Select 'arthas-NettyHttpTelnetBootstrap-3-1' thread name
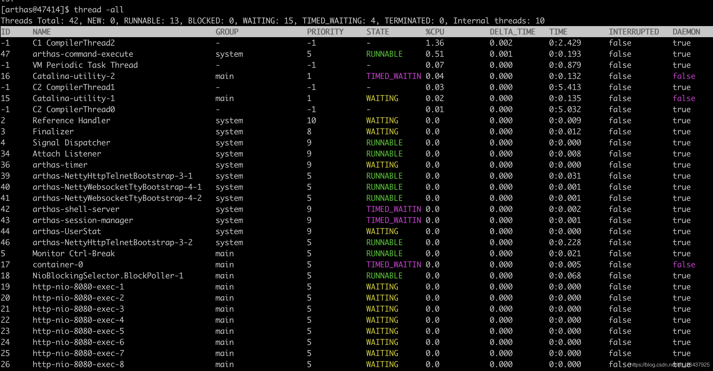This screenshot has height=371, width=713. click(x=113, y=176)
